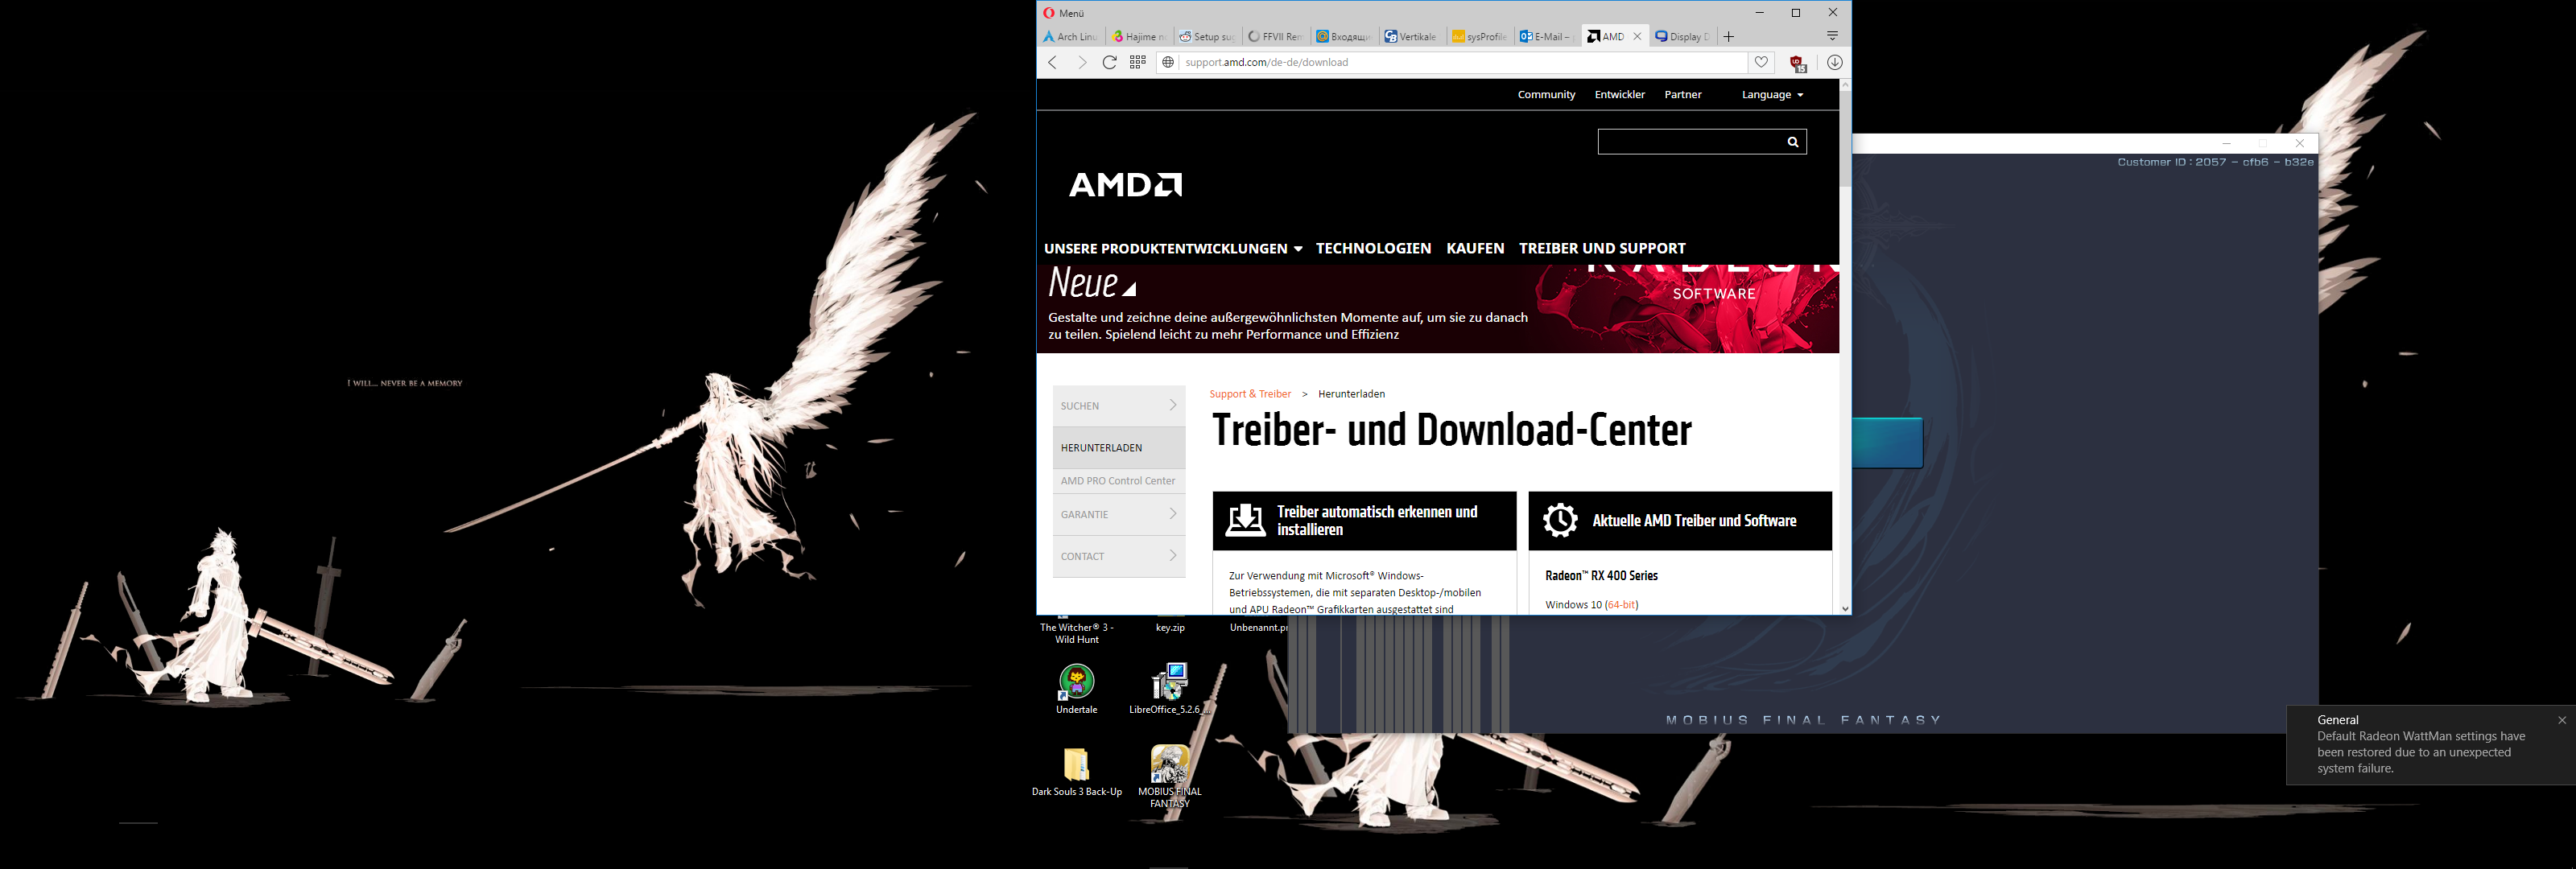Image resolution: width=2576 pixels, height=869 pixels.
Task: Dismiss the Radeon WattMan notification
Action: tap(2561, 720)
